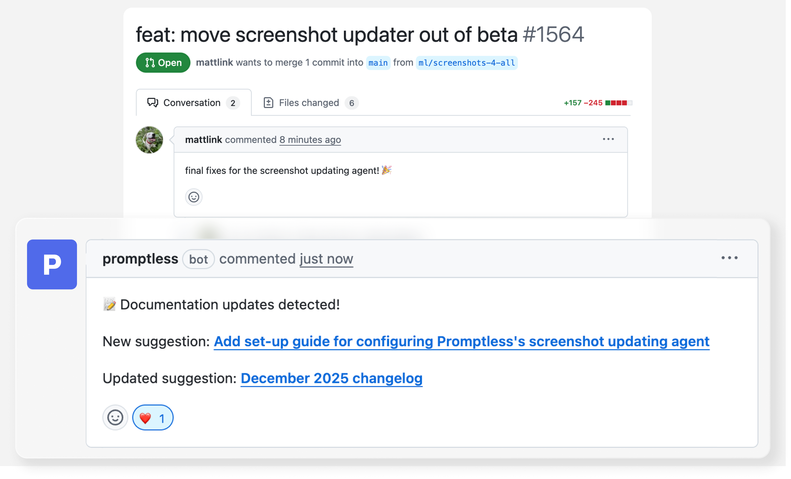Click the '8 minutes ago' timestamp
Viewport: 791px width, 479px height.
[x=310, y=140]
